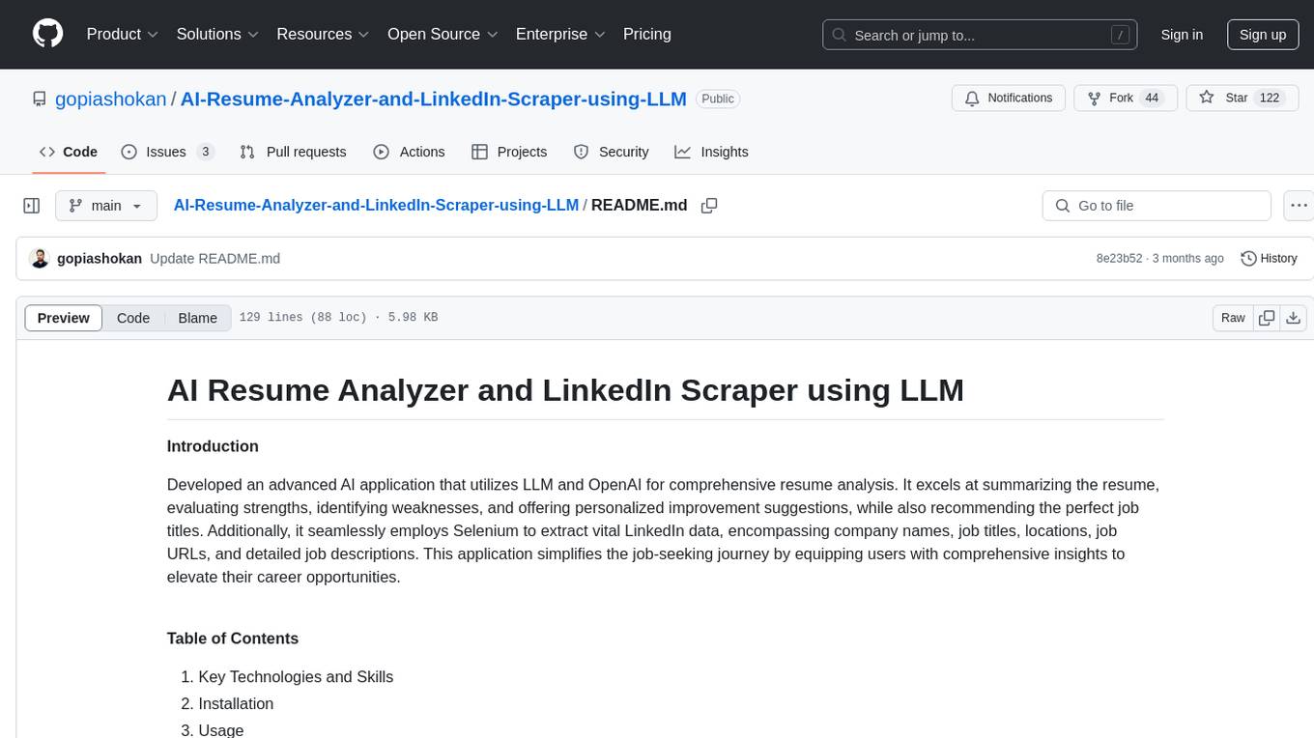Select the Preview view mode
This screenshot has width=1314, height=738.
pyautogui.click(x=64, y=318)
